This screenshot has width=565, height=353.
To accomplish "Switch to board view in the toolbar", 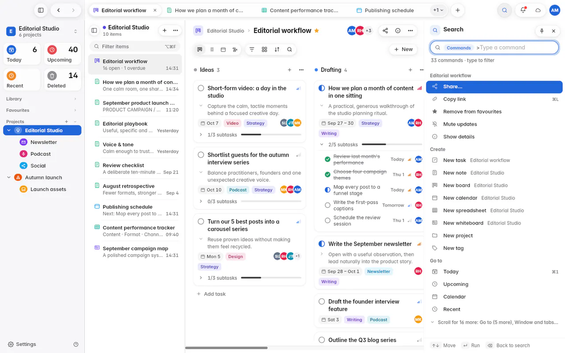I will click(x=200, y=49).
